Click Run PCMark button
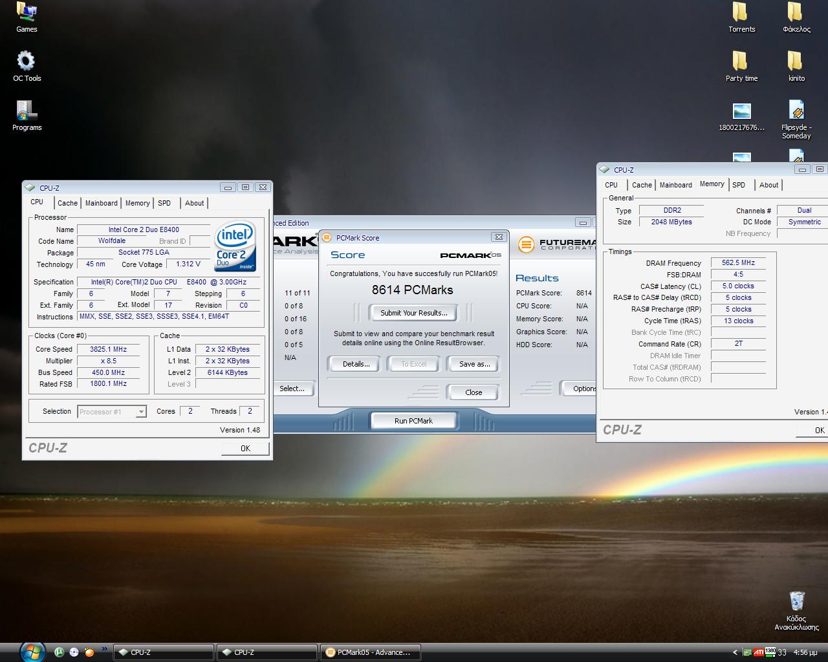Image resolution: width=828 pixels, height=662 pixels. click(x=413, y=421)
